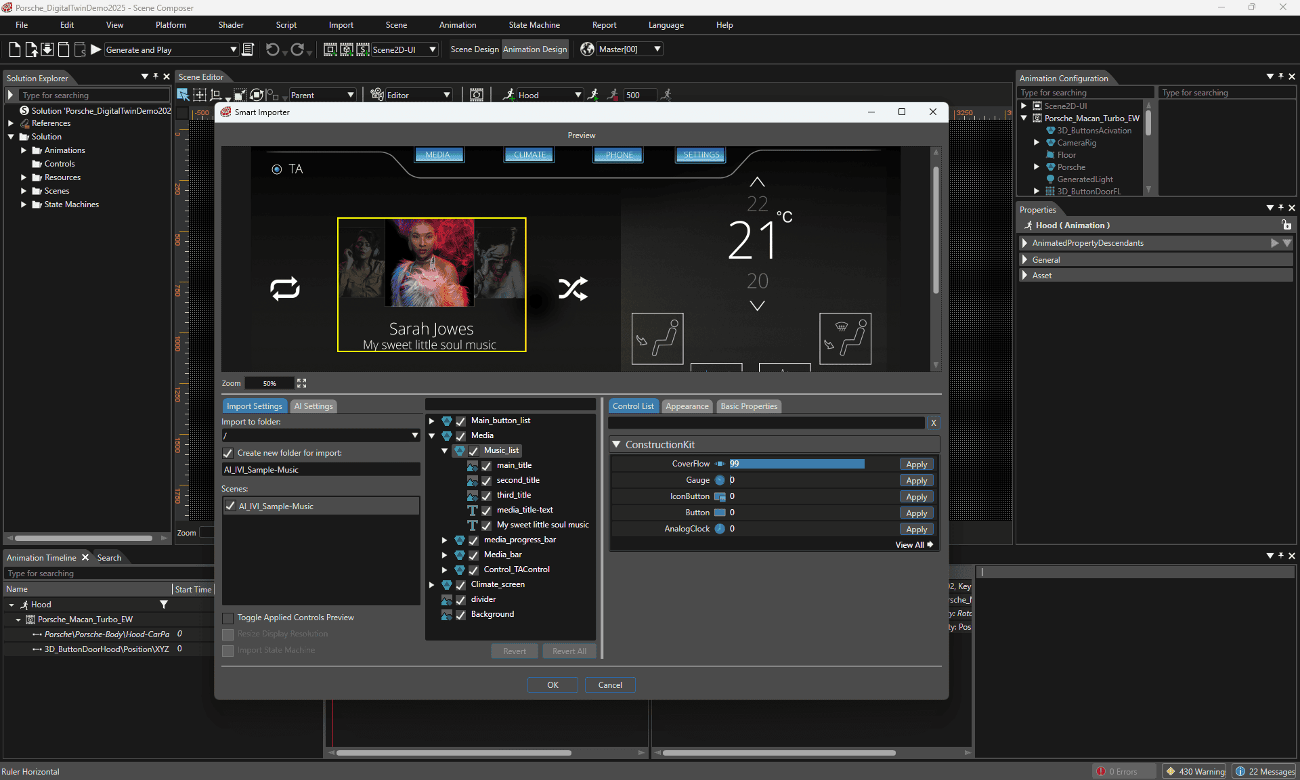Click the lock icon in Properties header
This screenshot has width=1300, height=780.
coord(1286,225)
